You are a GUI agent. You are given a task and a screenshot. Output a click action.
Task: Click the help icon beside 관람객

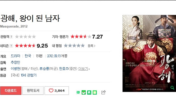pyautogui.click(x=11, y=37)
